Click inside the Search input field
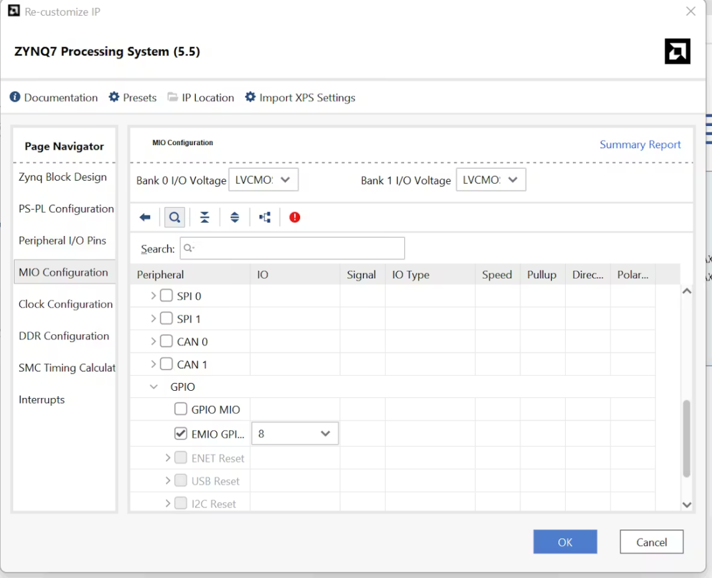This screenshot has width=712, height=578. [293, 248]
